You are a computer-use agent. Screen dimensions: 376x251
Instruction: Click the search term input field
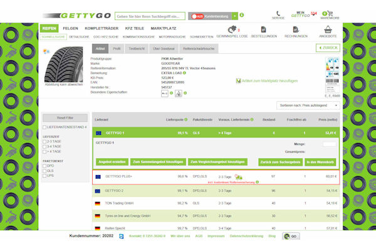[150, 16]
